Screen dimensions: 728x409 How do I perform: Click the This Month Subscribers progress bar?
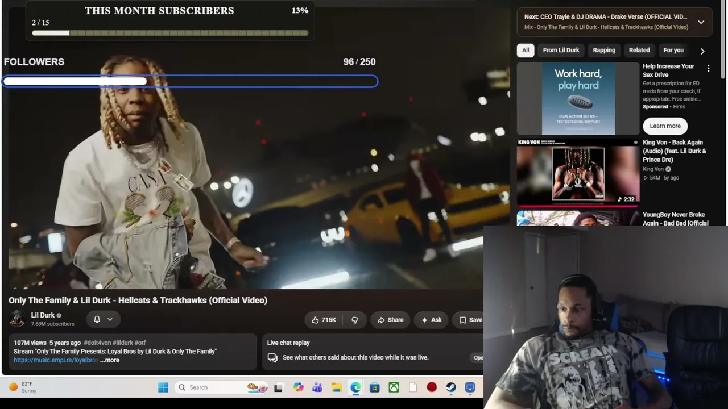(170, 33)
